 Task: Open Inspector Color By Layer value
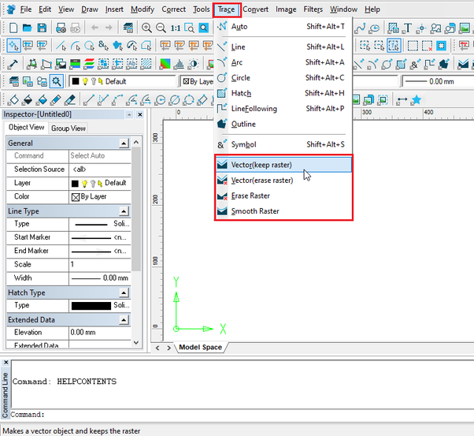[x=100, y=197]
